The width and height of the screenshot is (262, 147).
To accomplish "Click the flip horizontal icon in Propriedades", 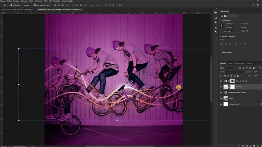I will pyautogui.click(x=244, y=31).
